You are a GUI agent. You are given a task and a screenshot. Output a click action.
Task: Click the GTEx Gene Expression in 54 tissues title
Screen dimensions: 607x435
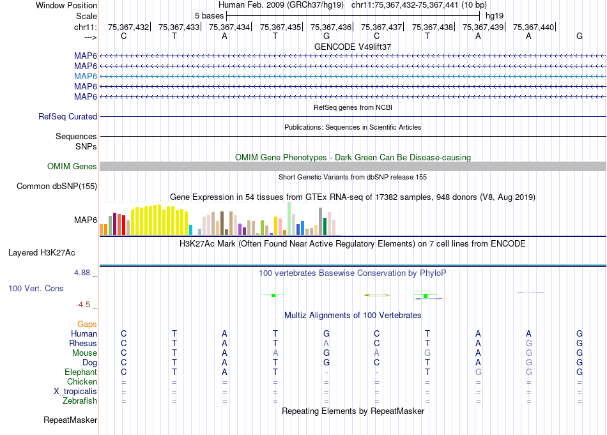coord(353,197)
